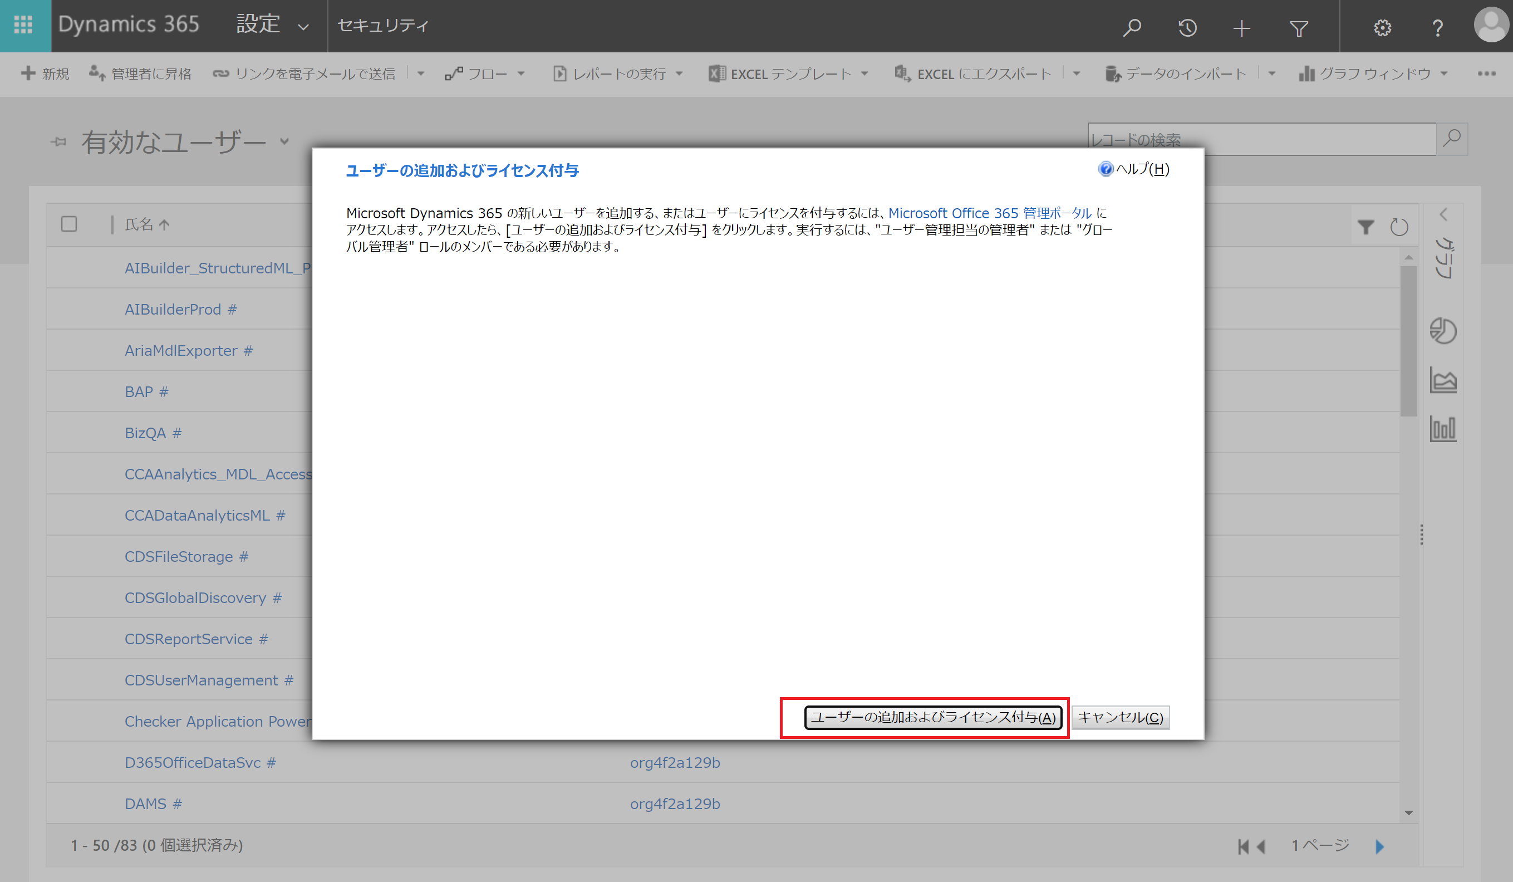Click Dynamics 365 title
Screen dimensions: 1513x882
click(x=129, y=24)
